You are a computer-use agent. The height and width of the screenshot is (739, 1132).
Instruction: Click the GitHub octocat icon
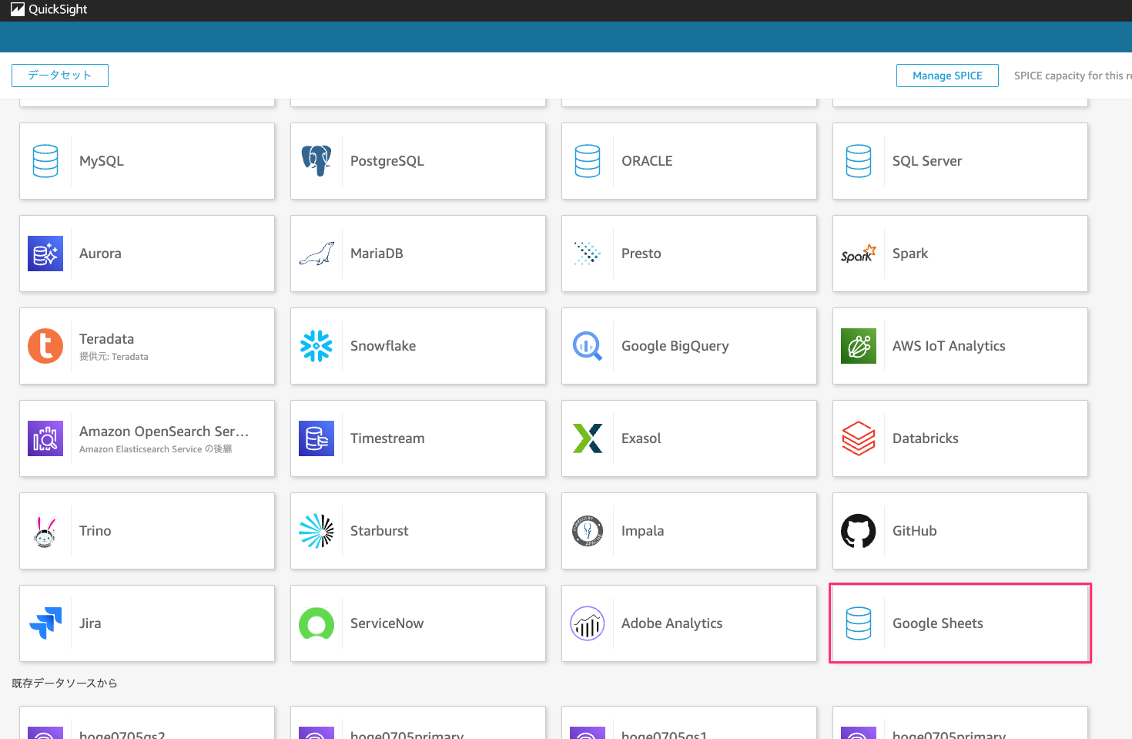pyautogui.click(x=859, y=531)
